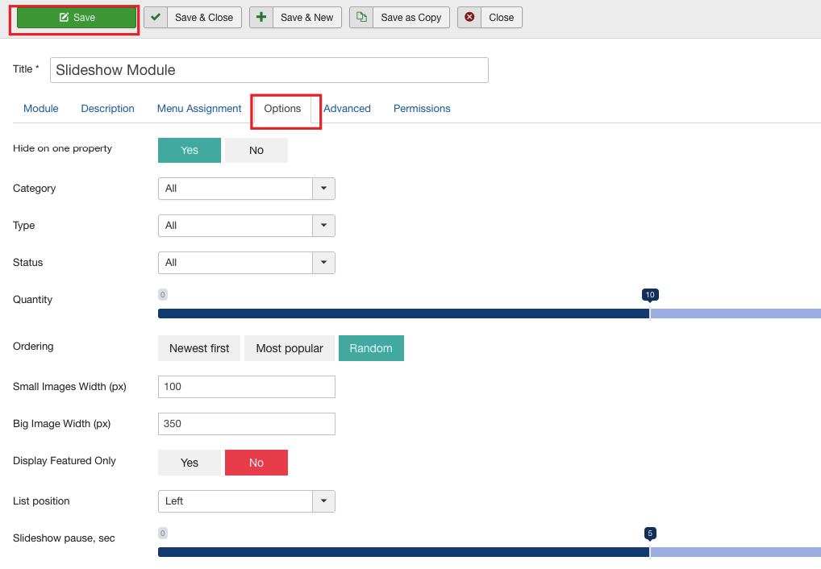Image resolution: width=821 pixels, height=569 pixels.
Task: Open the Menu Assignment tab
Action: tap(199, 109)
